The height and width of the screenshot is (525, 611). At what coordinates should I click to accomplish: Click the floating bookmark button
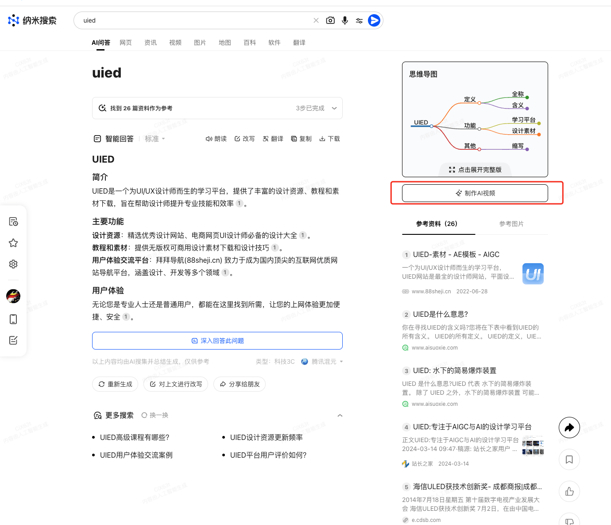[569, 459]
